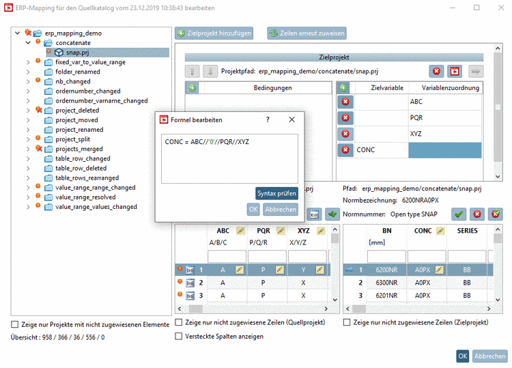Click filter field under ABC column
The height and width of the screenshot is (368, 512).
pyautogui.click(x=227, y=256)
